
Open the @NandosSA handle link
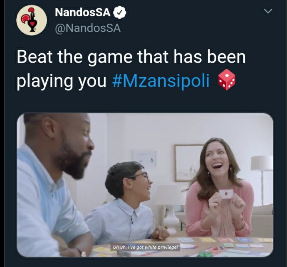click(88, 28)
